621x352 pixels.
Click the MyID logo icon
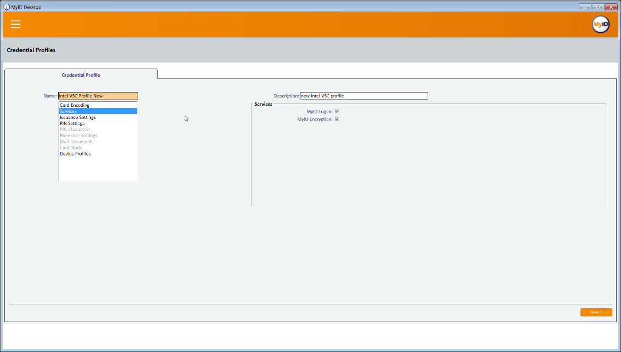600,25
